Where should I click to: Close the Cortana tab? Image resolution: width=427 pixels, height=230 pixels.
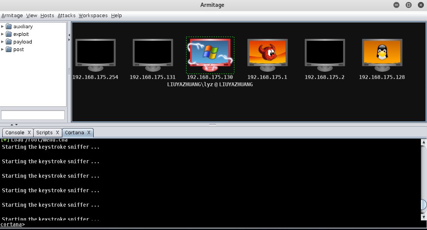[x=89, y=132]
